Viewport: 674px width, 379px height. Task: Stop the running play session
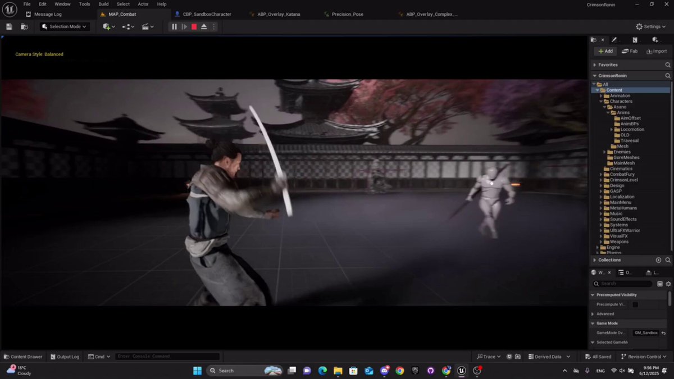(194, 26)
